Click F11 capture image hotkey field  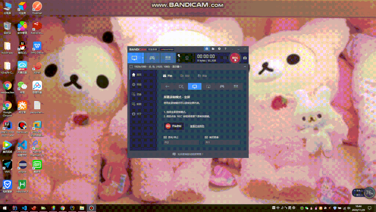click(222, 142)
